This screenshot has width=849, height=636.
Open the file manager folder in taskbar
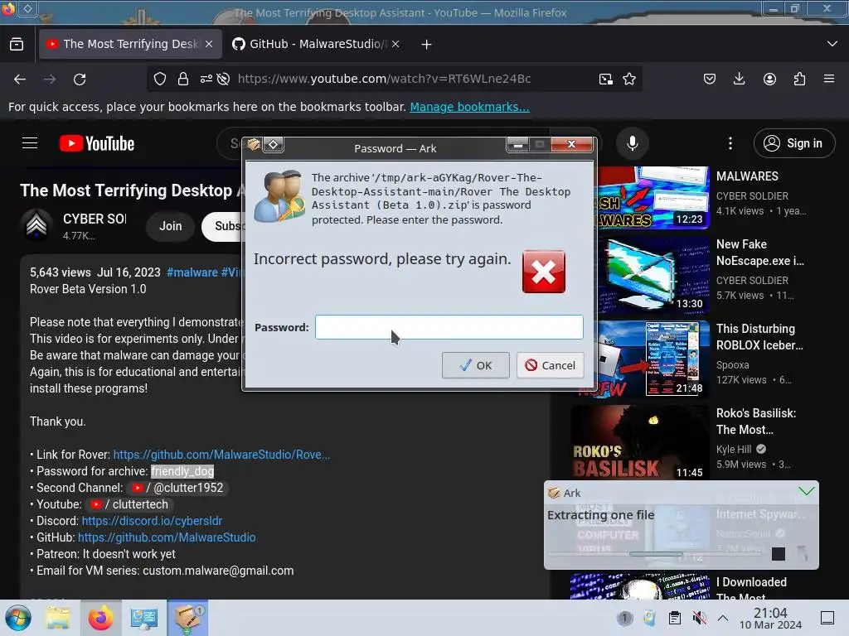coord(57,618)
